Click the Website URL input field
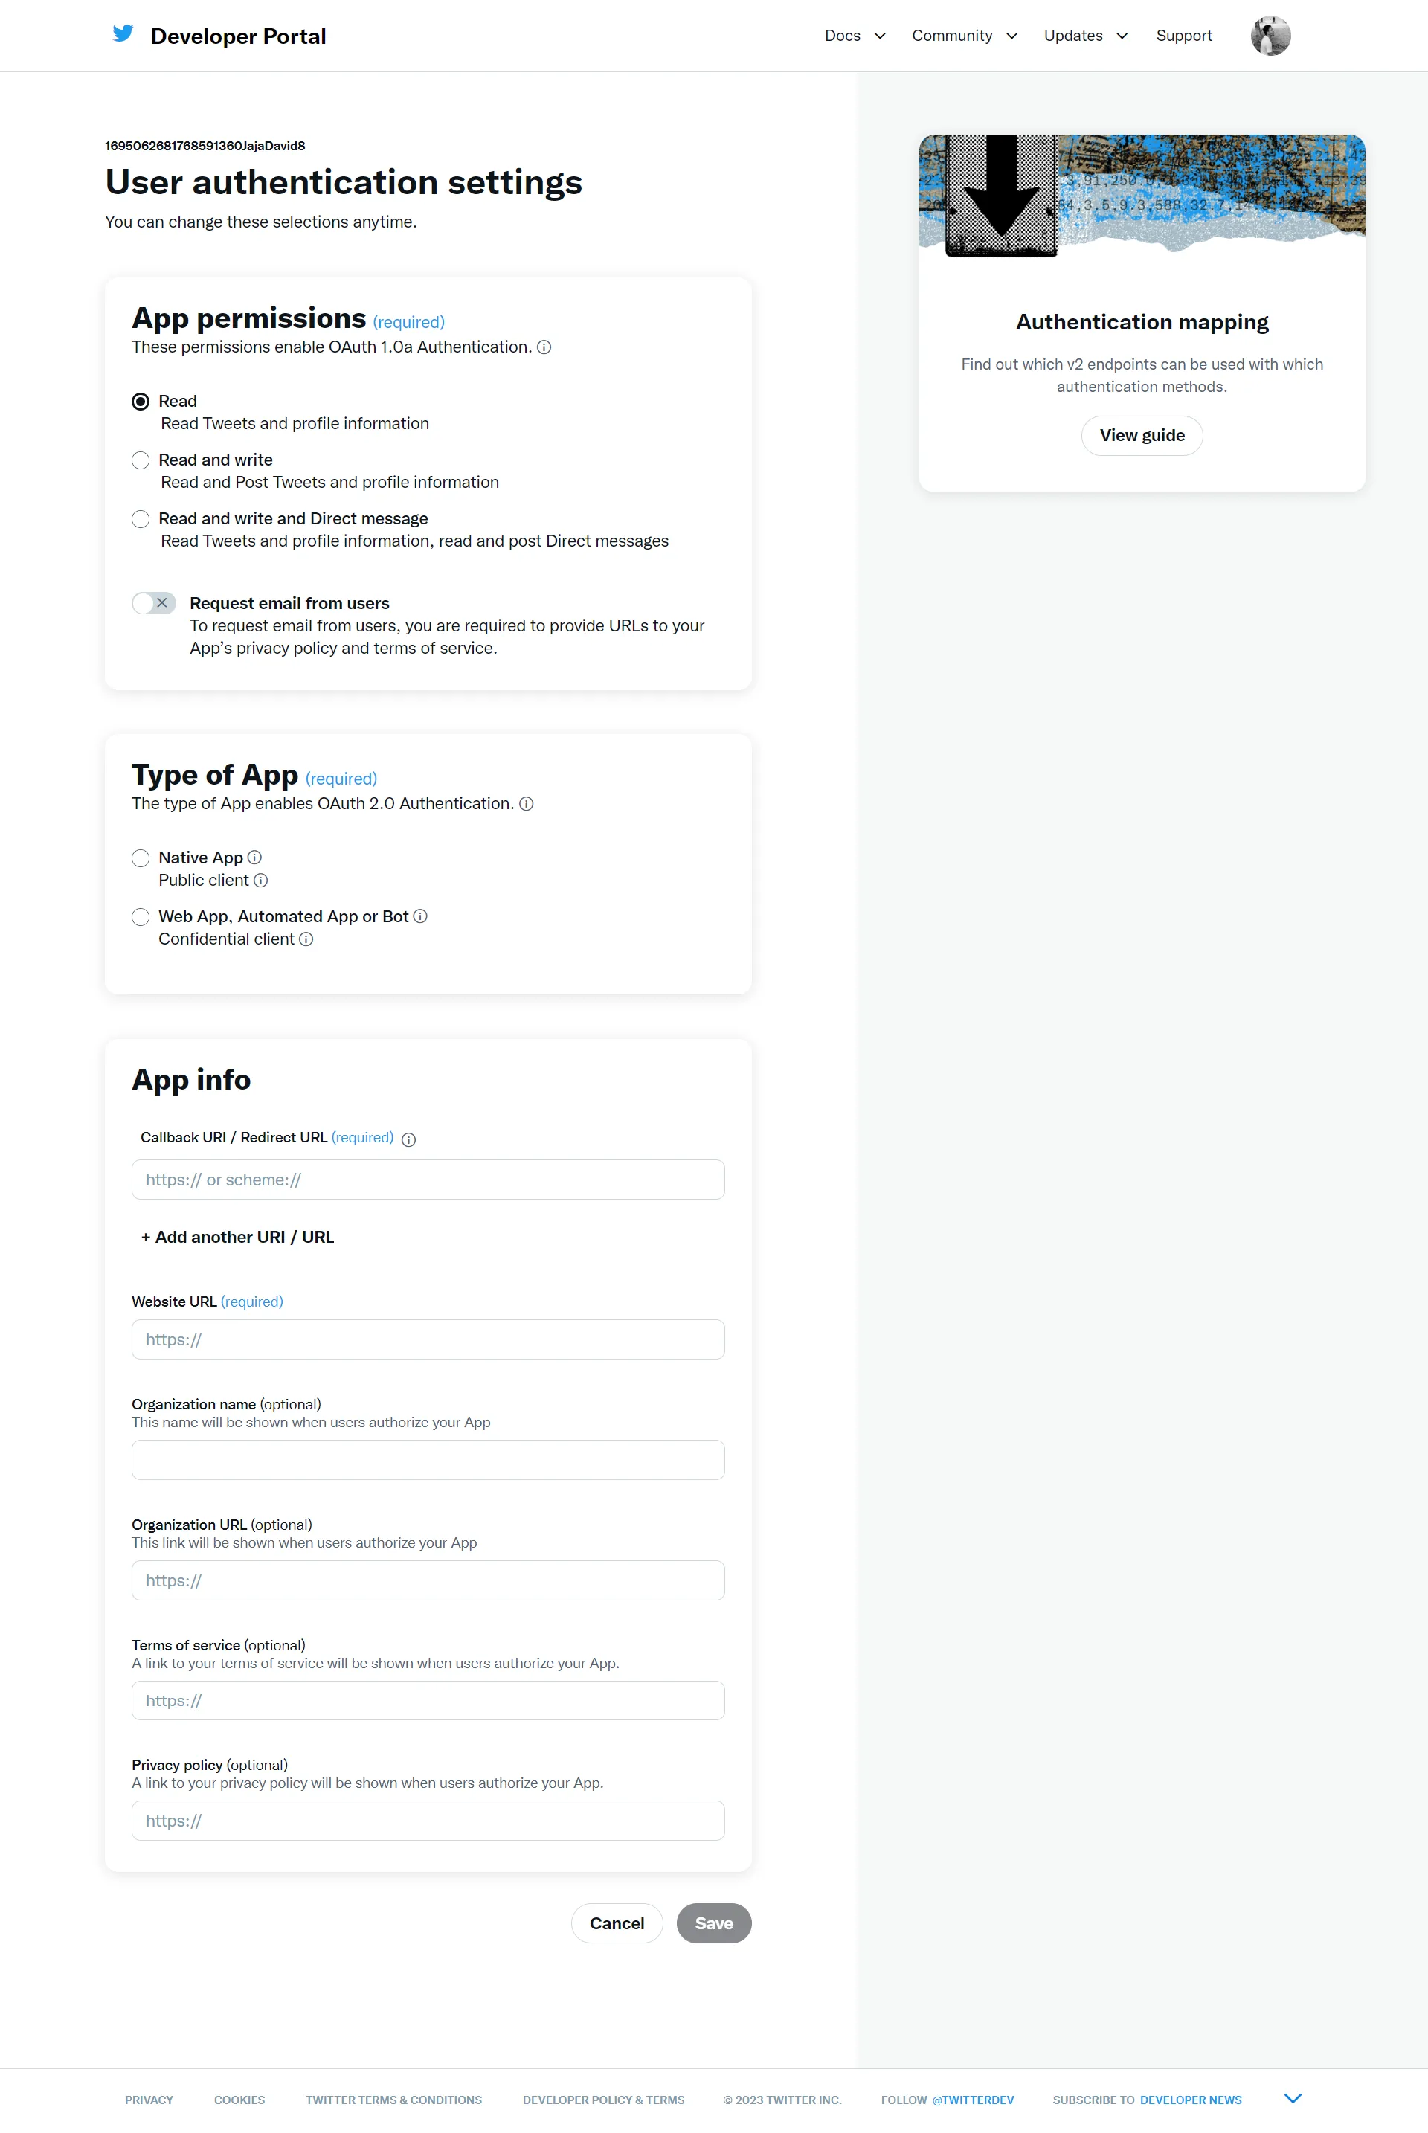The width and height of the screenshot is (1428, 2133). coord(427,1339)
